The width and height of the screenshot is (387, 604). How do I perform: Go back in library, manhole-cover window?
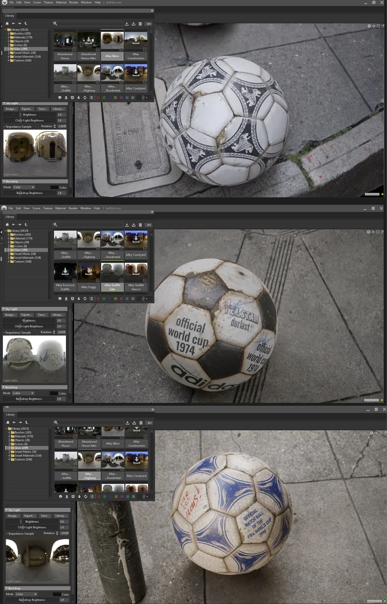pyautogui.click(x=13, y=23)
